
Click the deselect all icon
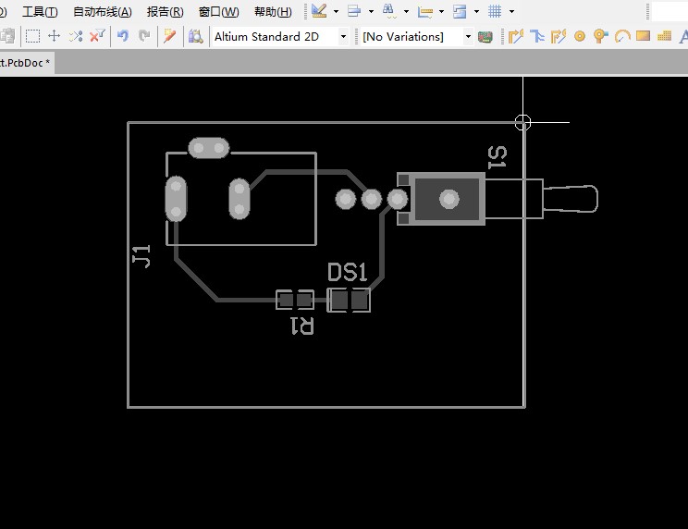pyautogui.click(x=76, y=36)
